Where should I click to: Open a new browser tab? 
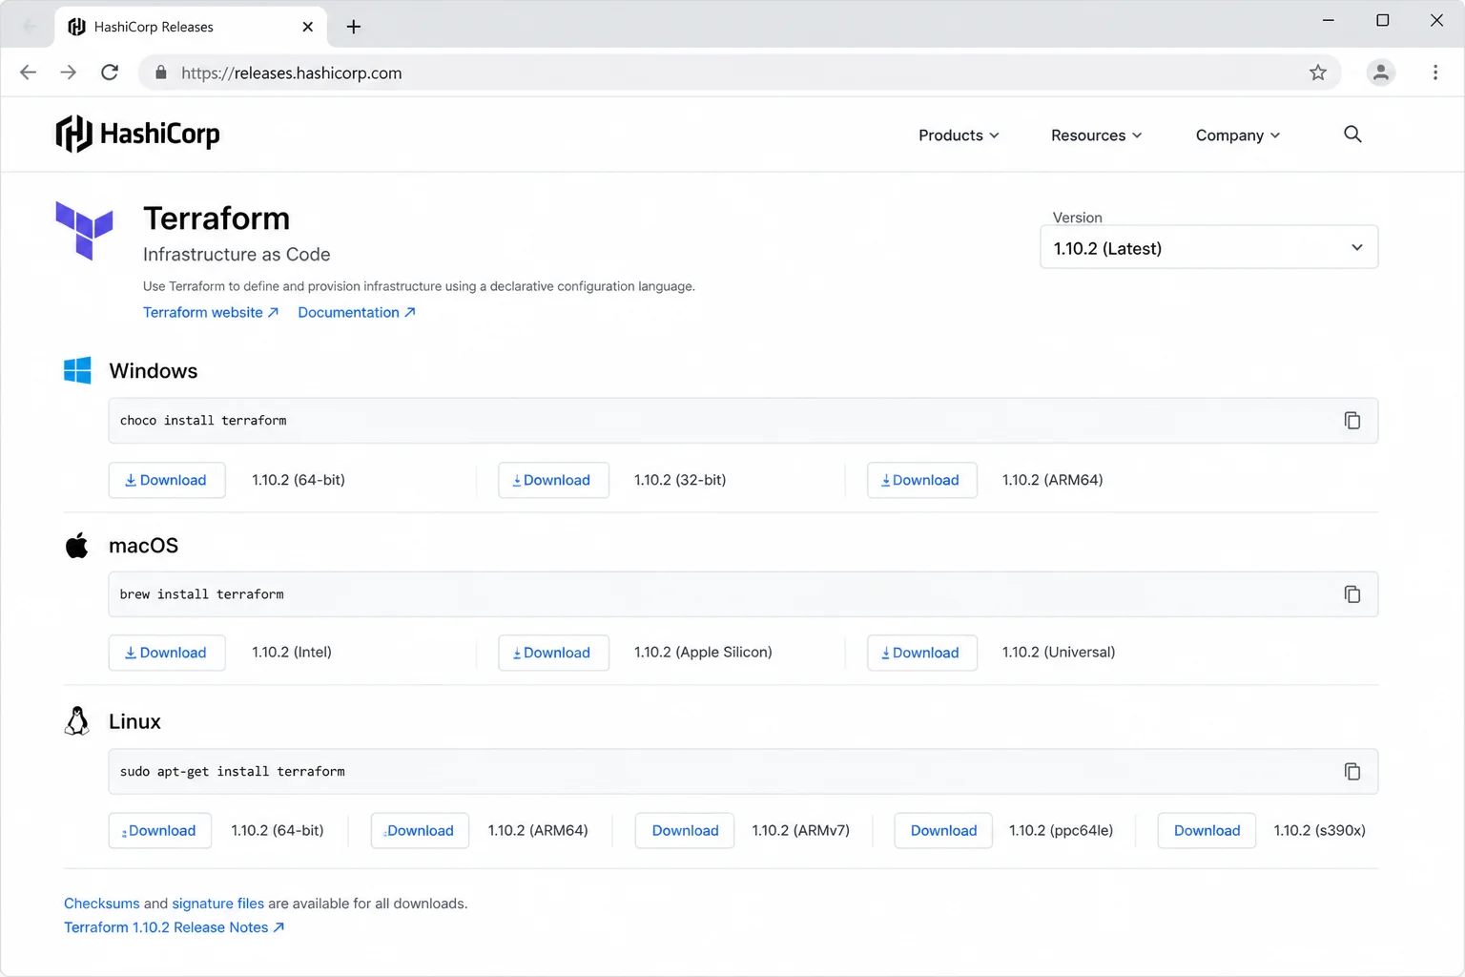point(354,27)
